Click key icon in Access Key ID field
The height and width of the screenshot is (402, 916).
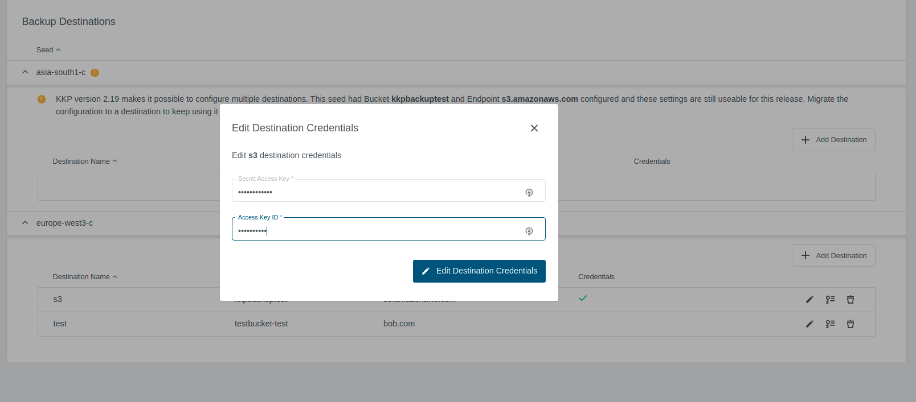coord(529,231)
